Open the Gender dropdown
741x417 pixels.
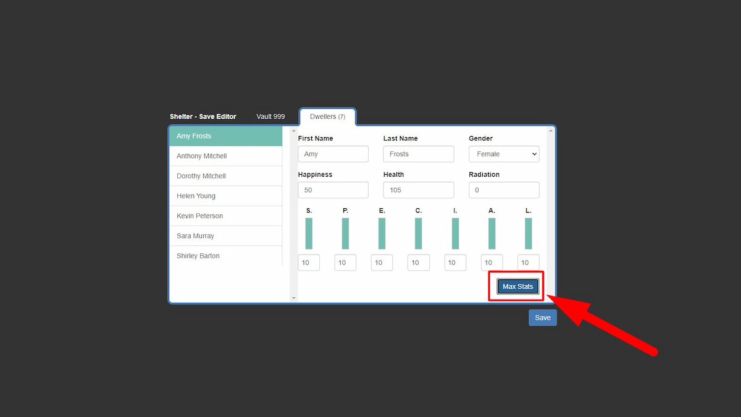[x=503, y=154]
